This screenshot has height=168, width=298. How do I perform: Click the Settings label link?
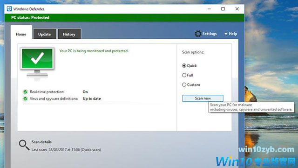coord(210,34)
